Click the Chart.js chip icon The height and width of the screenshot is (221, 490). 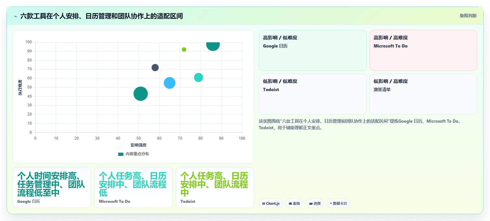click(264, 203)
